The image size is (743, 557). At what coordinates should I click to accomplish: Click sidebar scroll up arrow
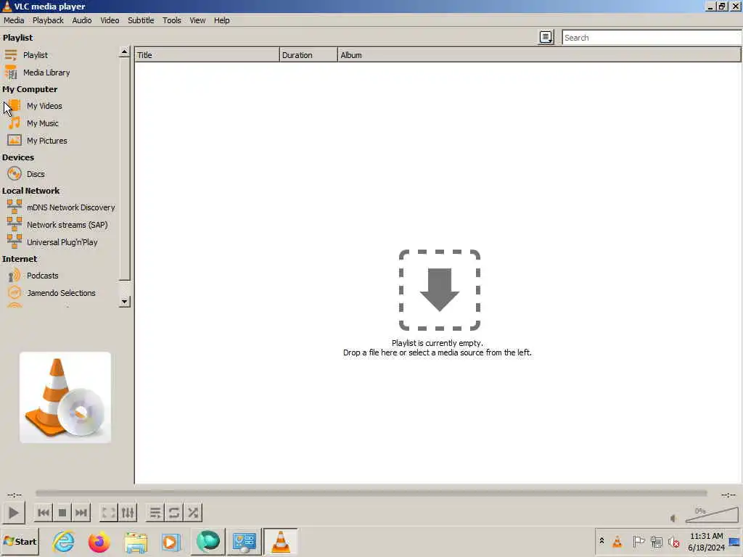coord(124,51)
